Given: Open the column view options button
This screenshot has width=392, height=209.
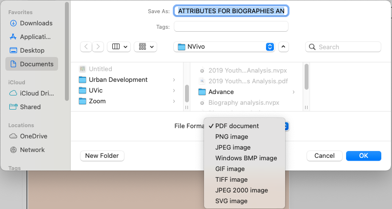Looking at the screenshot, I should (119, 47).
